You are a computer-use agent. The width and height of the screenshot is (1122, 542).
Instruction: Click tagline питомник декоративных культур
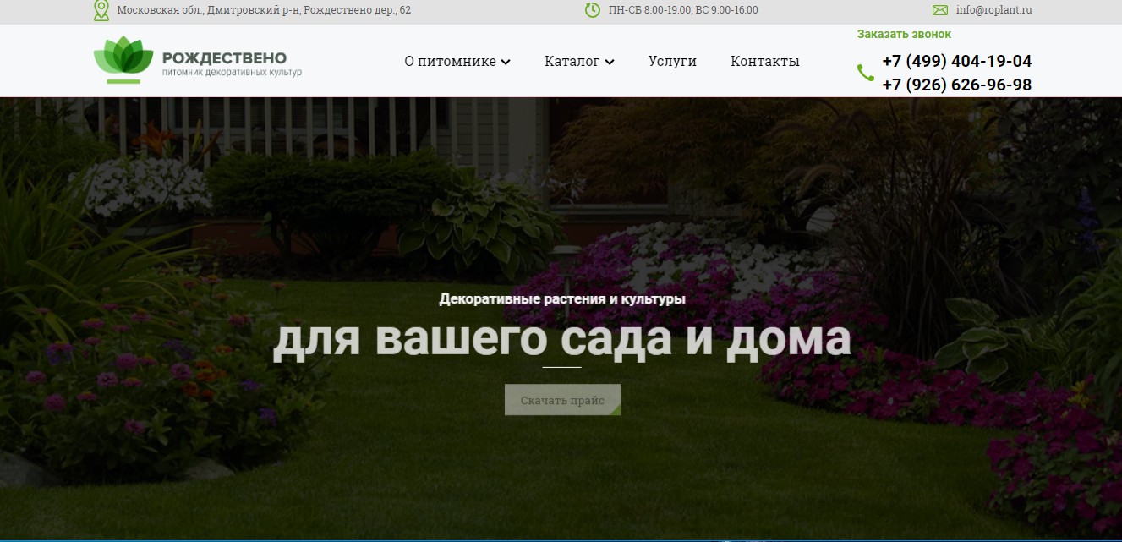pos(232,73)
